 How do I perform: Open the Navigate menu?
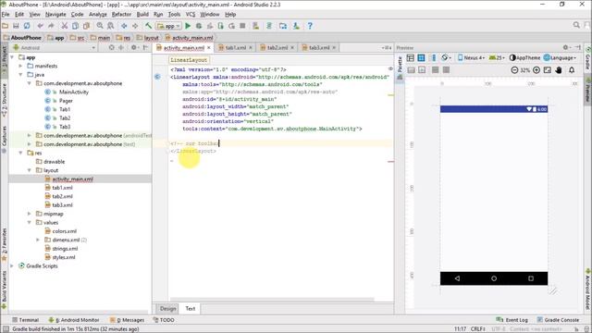point(55,15)
